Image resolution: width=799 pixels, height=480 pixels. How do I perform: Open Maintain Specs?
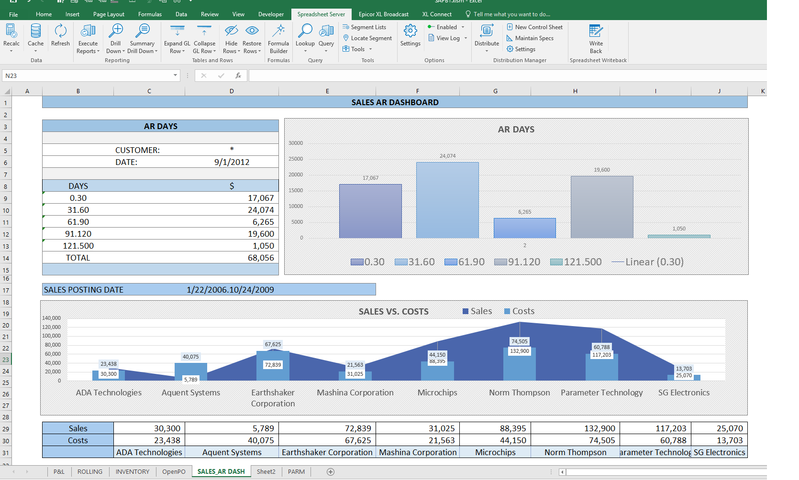coord(530,38)
